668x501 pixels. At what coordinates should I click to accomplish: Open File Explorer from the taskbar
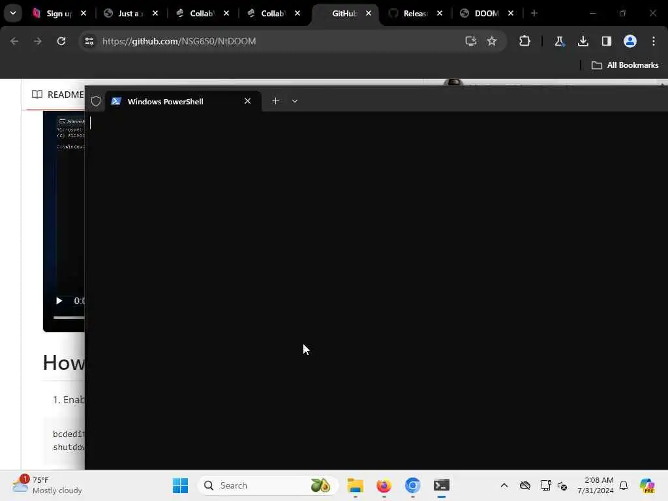tap(356, 485)
